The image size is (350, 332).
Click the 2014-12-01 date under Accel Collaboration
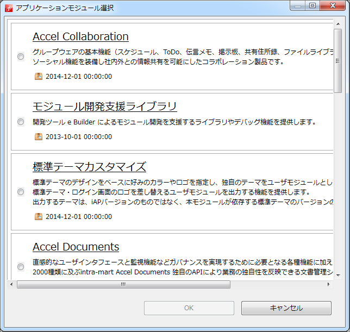coord(79,77)
